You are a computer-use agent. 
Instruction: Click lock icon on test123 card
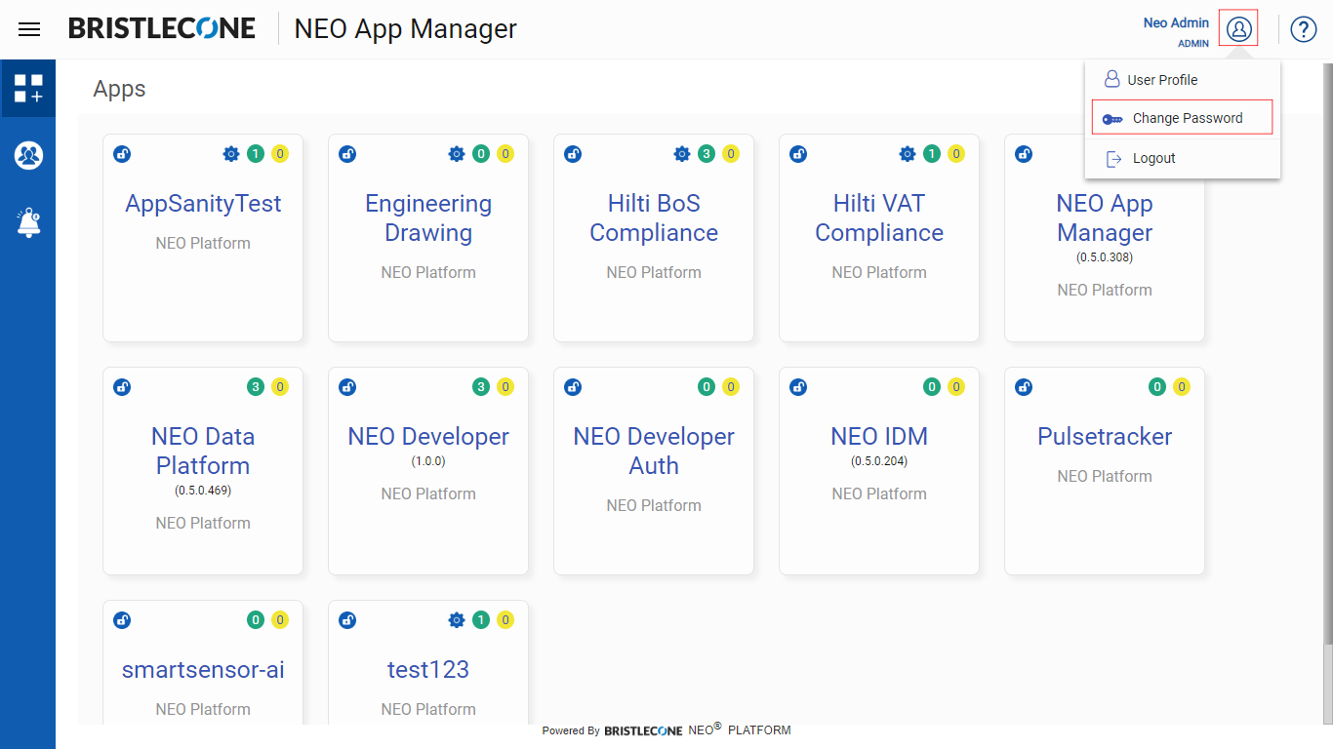(347, 620)
